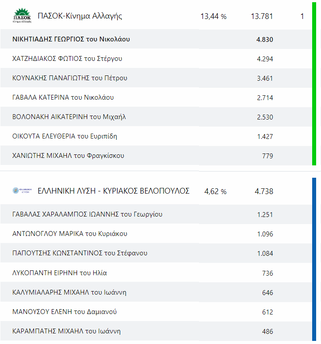Open ΕΛΛΗΝΙΚΗ ΛΥΣΗ - ΚΥΡΙΑΚΟΣ ΒΕΛΟΠΟΥΛΟΣ party title
321x344 pixels.
click(114, 191)
